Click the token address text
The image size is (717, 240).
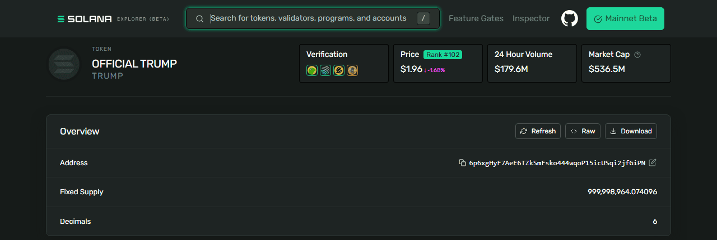[x=557, y=163]
